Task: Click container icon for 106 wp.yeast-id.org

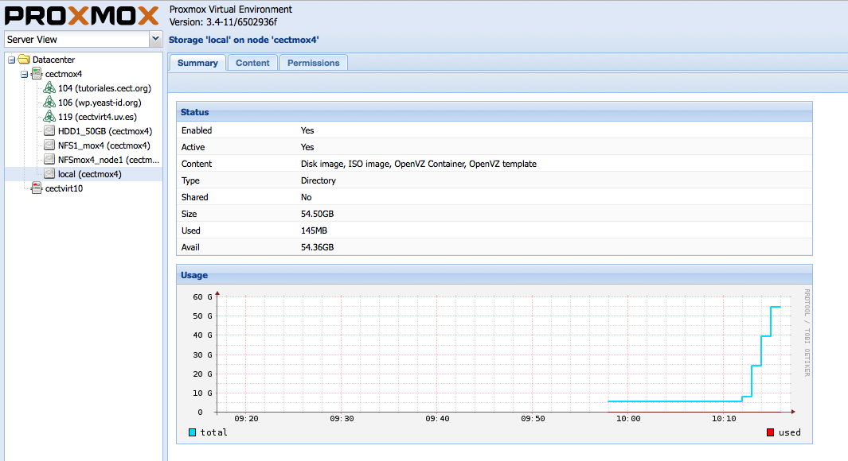Action: [x=49, y=102]
